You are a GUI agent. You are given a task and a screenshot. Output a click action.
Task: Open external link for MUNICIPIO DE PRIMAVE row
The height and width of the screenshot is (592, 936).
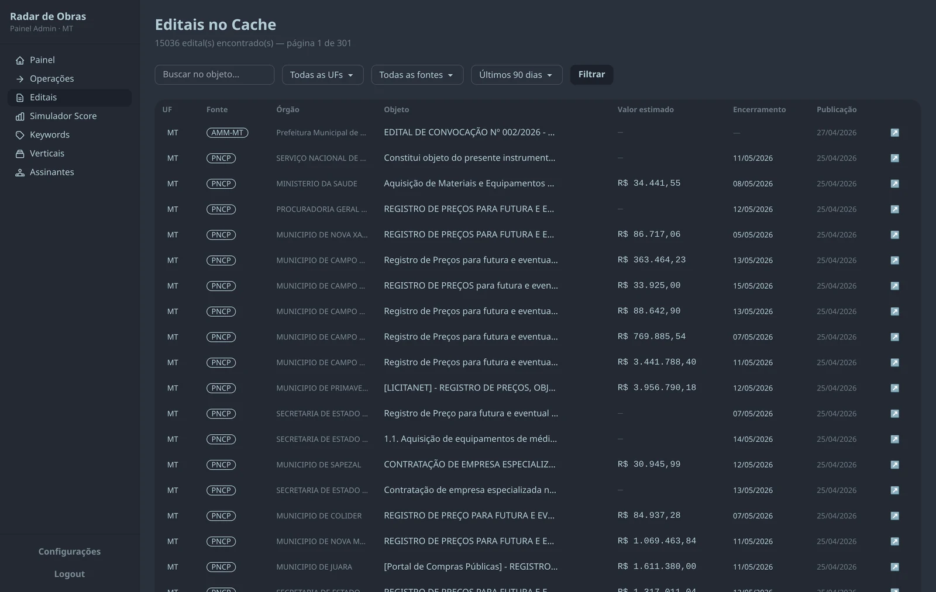pyautogui.click(x=894, y=388)
